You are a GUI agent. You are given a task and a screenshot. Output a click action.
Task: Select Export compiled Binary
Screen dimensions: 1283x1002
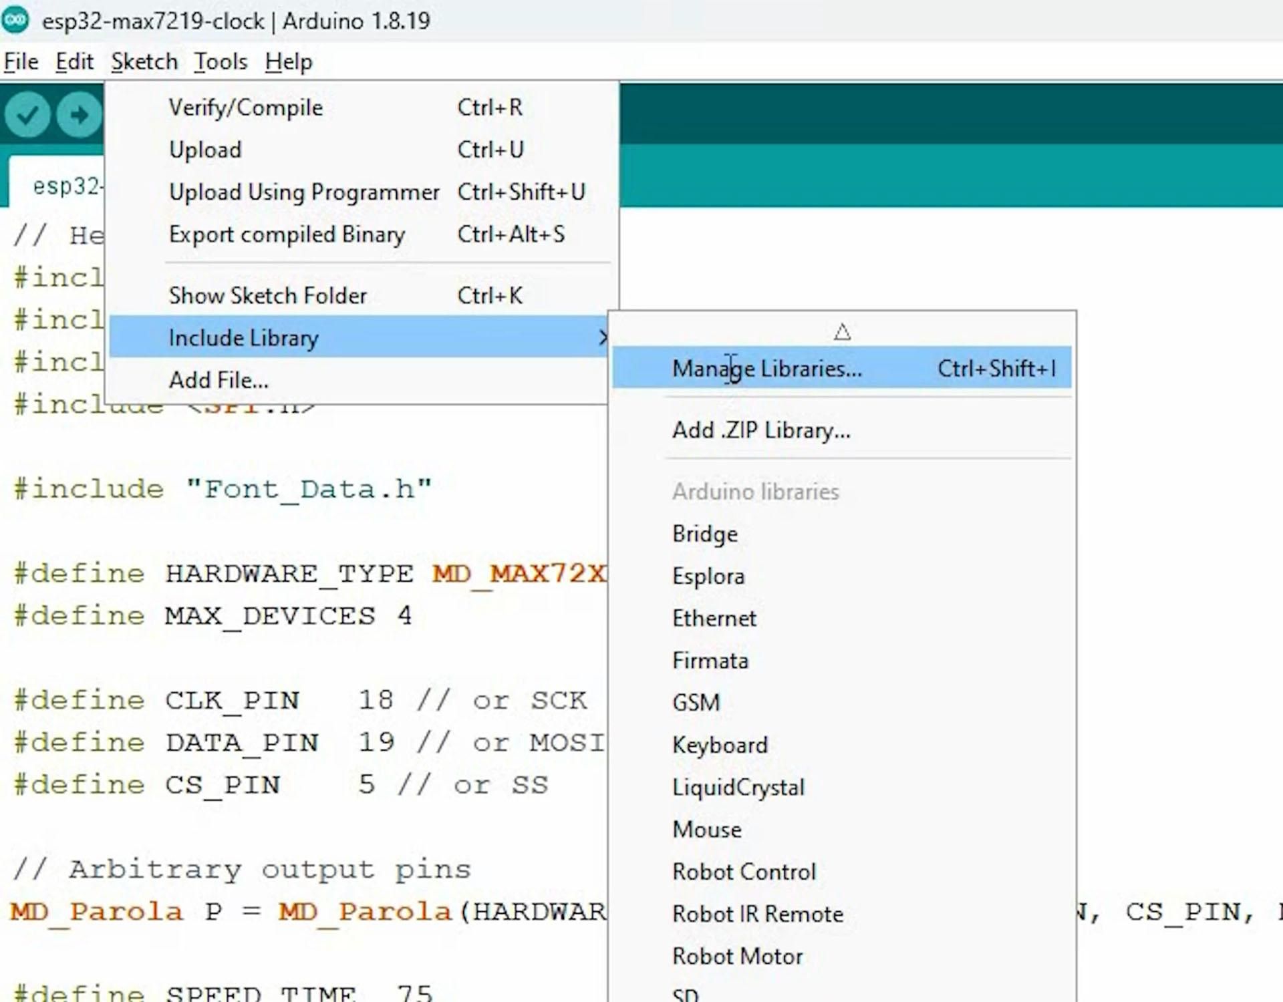(361, 234)
